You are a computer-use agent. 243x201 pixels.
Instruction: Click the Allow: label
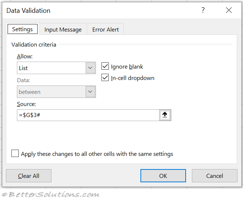coord(25,56)
